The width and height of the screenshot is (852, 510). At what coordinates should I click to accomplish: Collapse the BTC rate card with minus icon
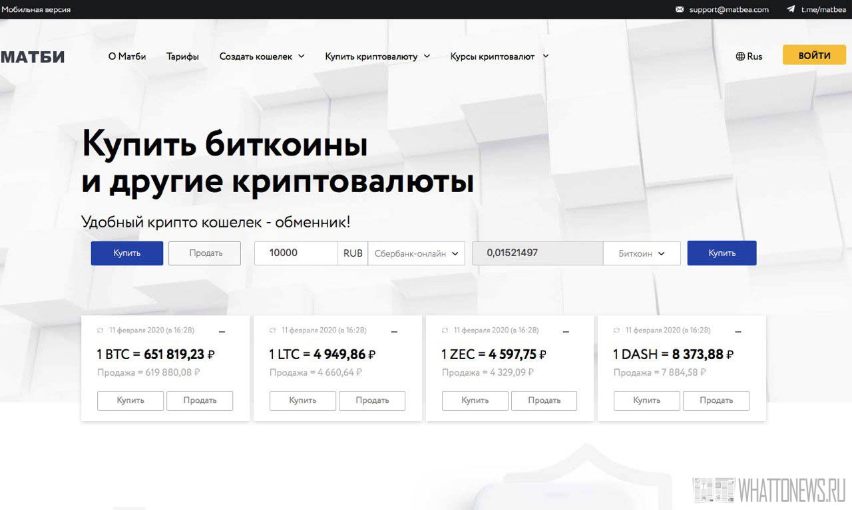pyautogui.click(x=222, y=332)
